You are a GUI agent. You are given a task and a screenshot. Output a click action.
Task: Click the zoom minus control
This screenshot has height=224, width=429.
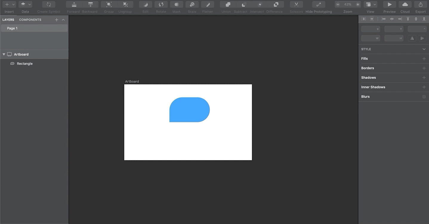pos(338,4)
